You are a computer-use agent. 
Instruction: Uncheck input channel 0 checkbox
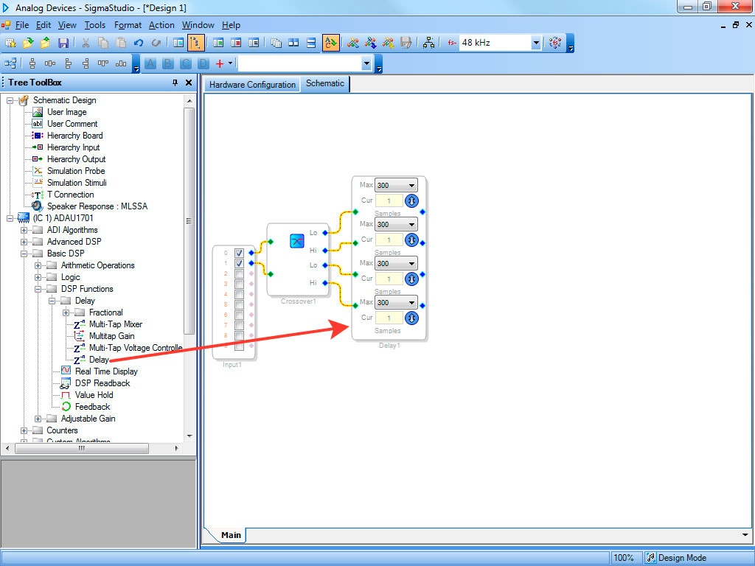[239, 253]
